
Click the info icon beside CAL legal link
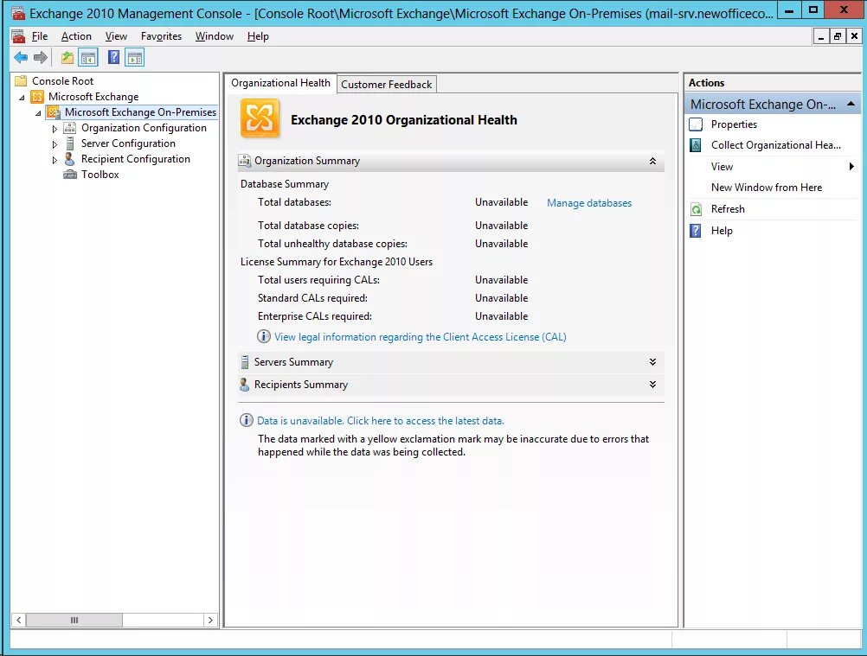coord(264,336)
